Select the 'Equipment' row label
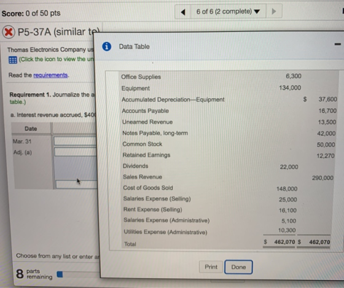The width and height of the screenshot is (344, 288). pyautogui.click(x=136, y=88)
